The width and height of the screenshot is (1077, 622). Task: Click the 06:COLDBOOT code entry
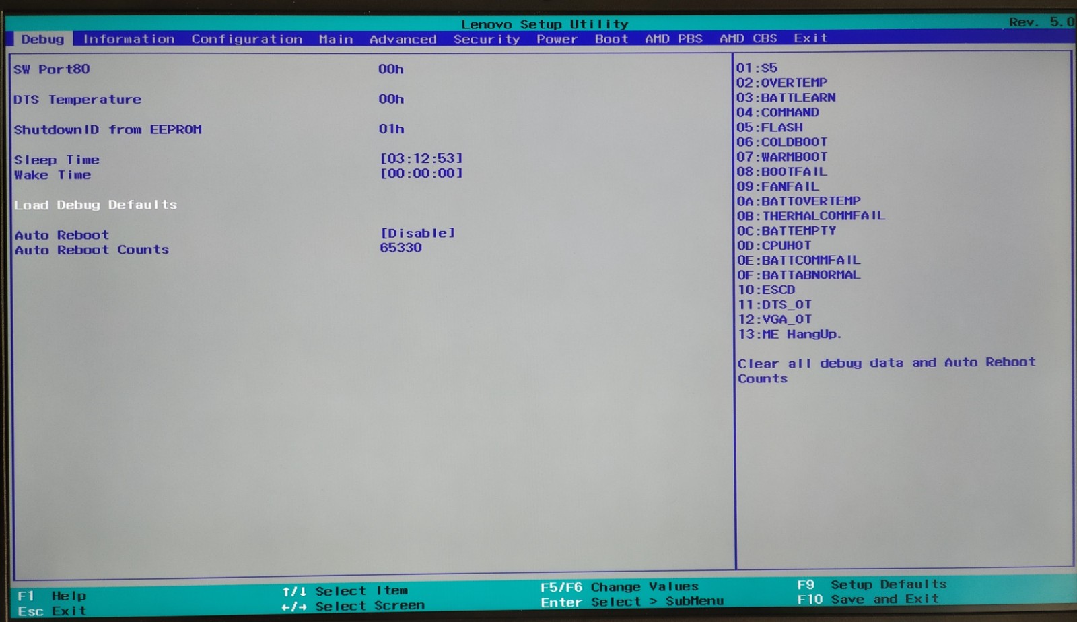click(x=781, y=142)
